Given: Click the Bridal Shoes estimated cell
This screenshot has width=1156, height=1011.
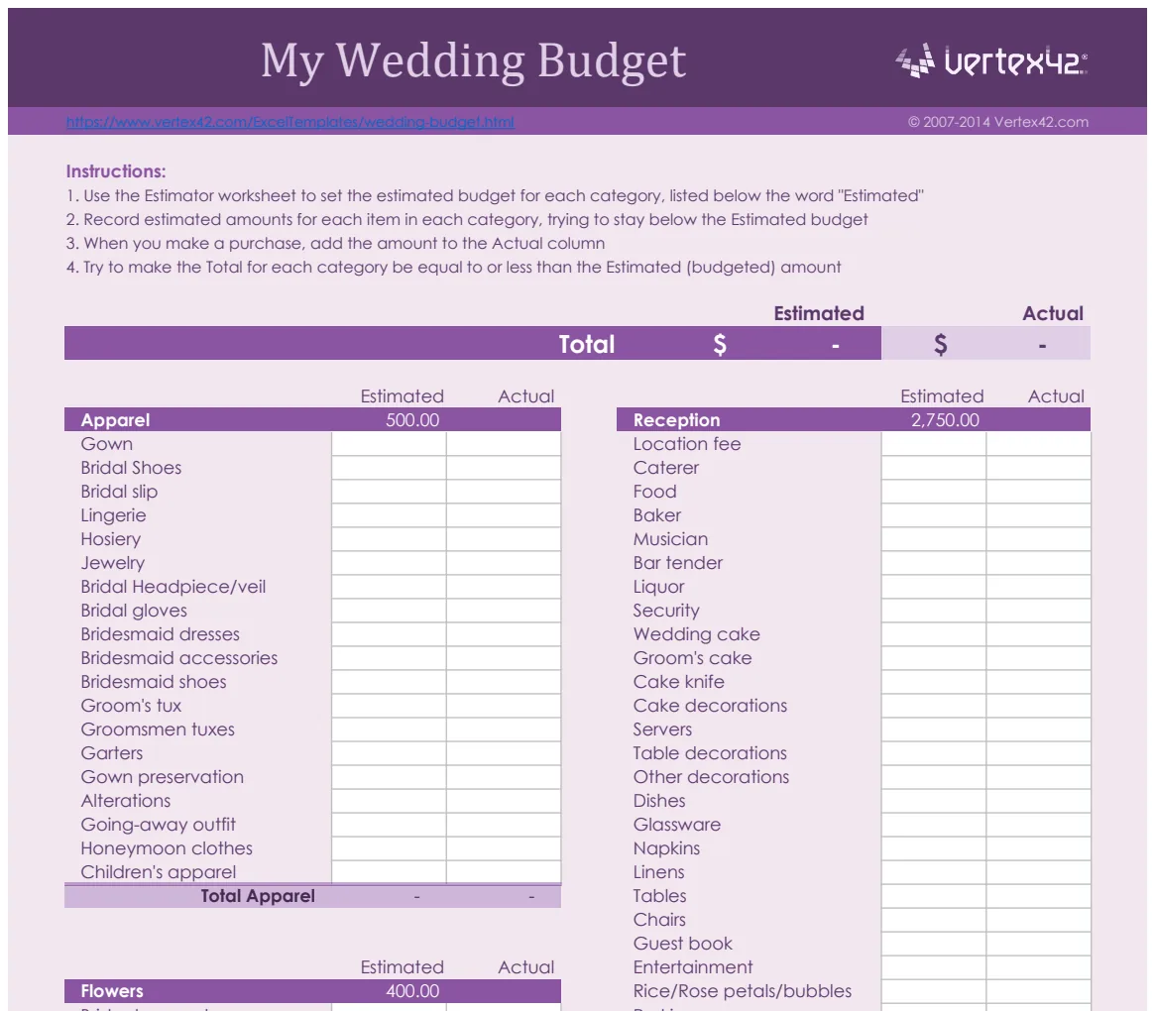Looking at the screenshot, I should pos(389,468).
